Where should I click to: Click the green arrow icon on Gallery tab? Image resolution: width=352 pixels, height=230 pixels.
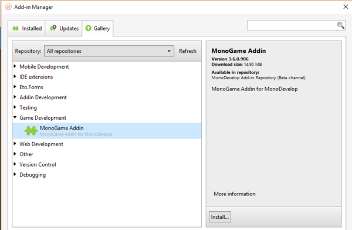89,28
